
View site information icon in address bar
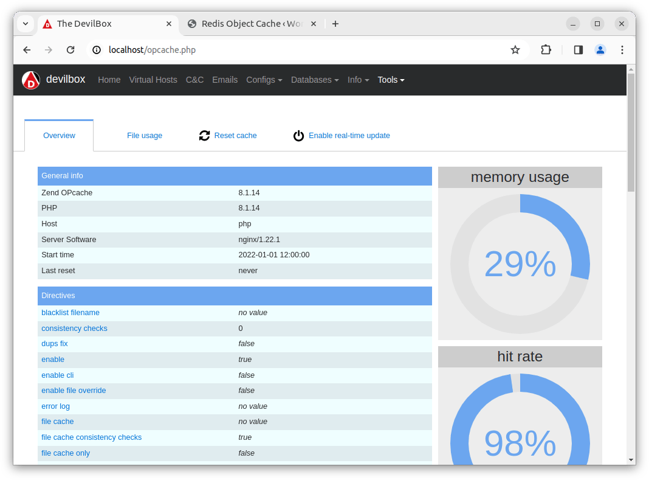pos(97,50)
